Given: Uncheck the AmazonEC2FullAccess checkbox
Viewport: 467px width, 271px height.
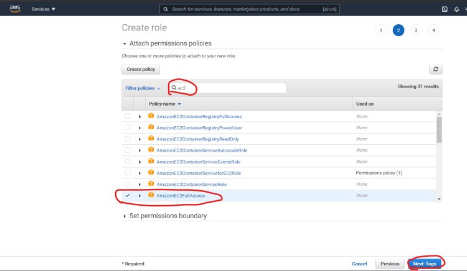Looking at the screenshot, I should click(x=128, y=195).
